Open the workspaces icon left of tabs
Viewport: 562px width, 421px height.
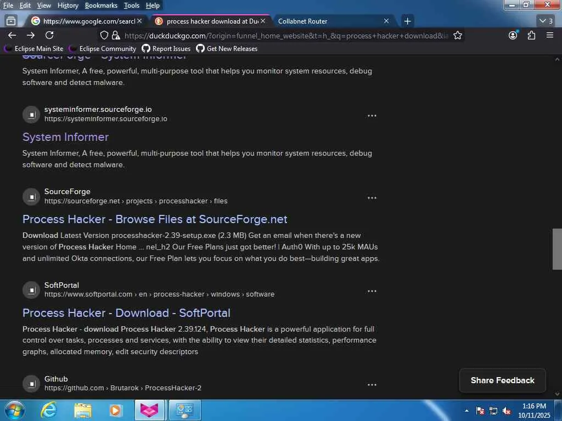pyautogui.click(x=11, y=21)
